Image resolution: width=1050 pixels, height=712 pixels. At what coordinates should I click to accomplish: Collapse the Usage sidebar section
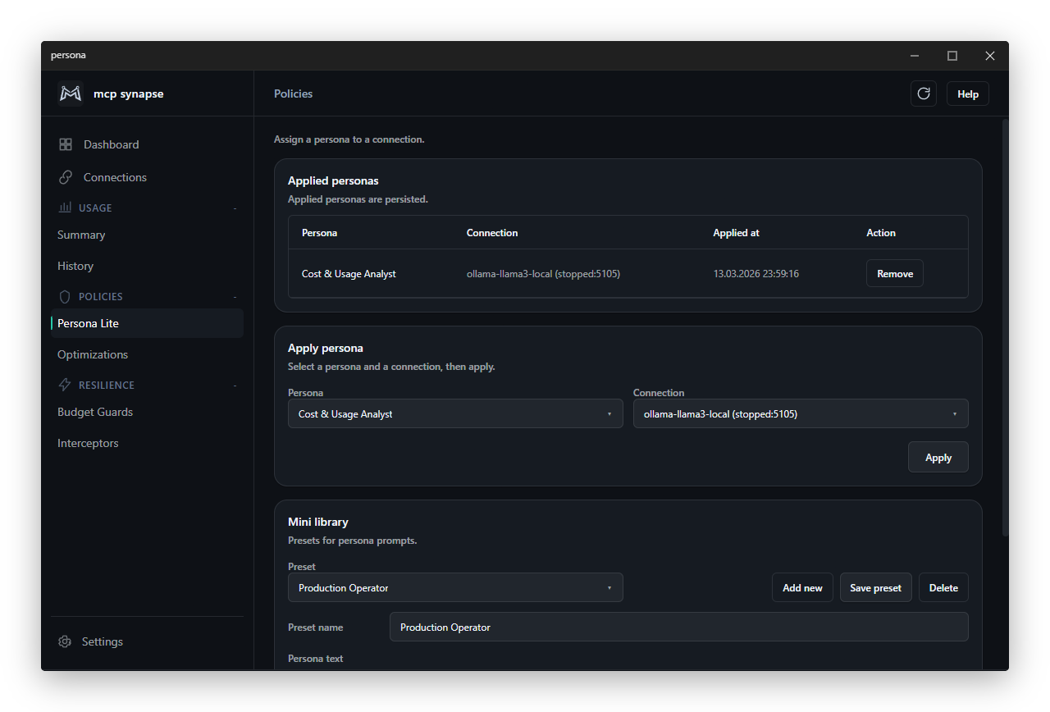pos(235,208)
